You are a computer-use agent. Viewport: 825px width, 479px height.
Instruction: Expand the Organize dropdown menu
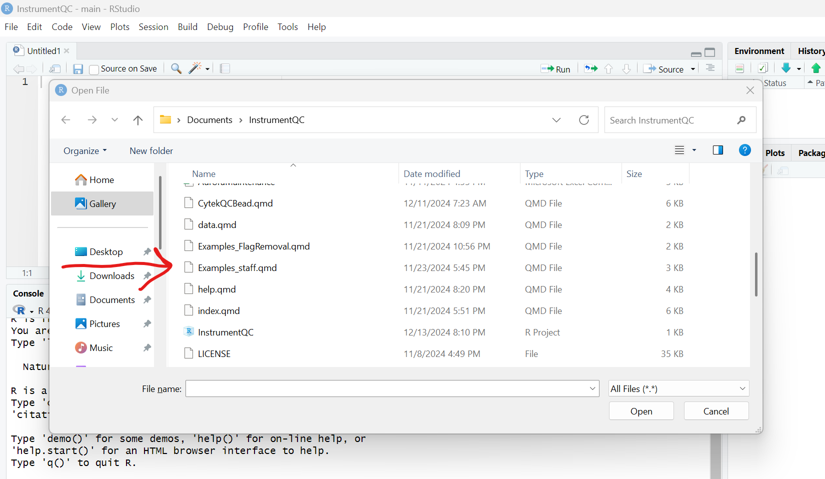[85, 151]
